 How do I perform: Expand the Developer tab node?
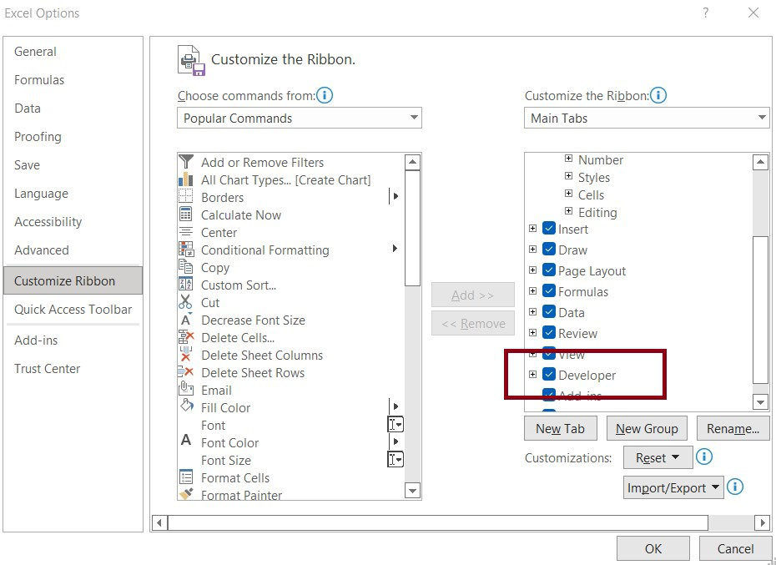[532, 374]
